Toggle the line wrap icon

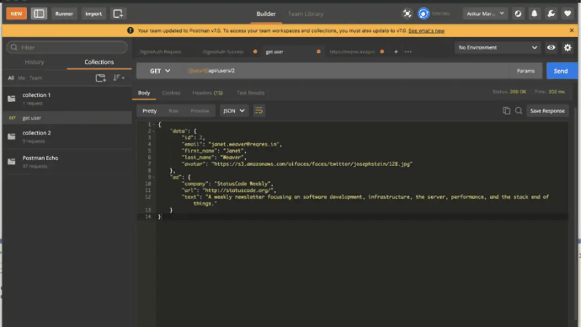tap(259, 111)
